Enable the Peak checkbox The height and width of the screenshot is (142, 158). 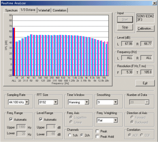coord(97,131)
